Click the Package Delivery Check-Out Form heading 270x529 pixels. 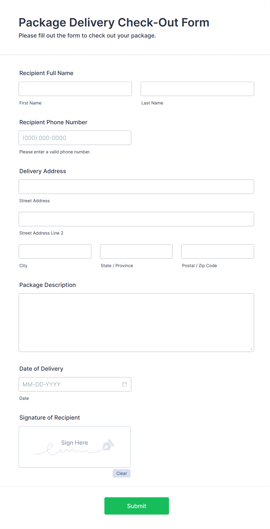pyautogui.click(x=114, y=22)
